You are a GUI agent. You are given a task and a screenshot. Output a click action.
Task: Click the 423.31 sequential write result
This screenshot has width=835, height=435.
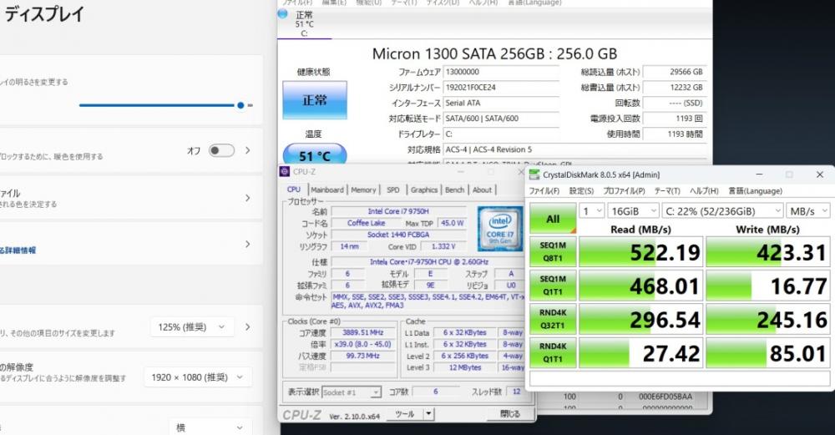point(767,252)
